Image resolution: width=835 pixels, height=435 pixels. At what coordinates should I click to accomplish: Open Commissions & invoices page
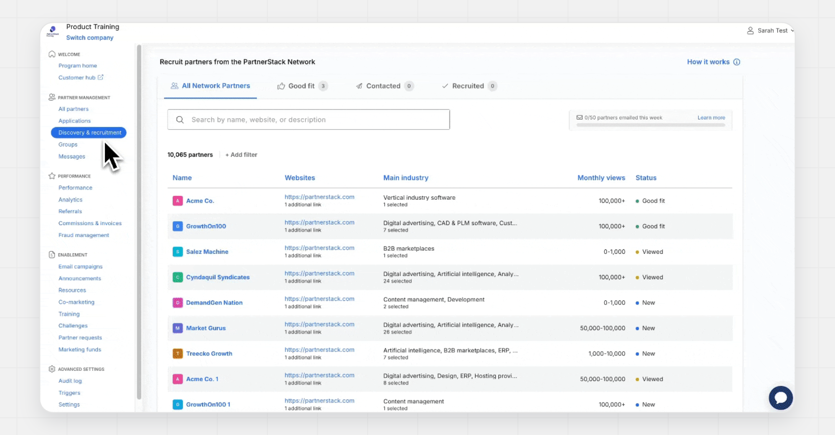pos(90,223)
